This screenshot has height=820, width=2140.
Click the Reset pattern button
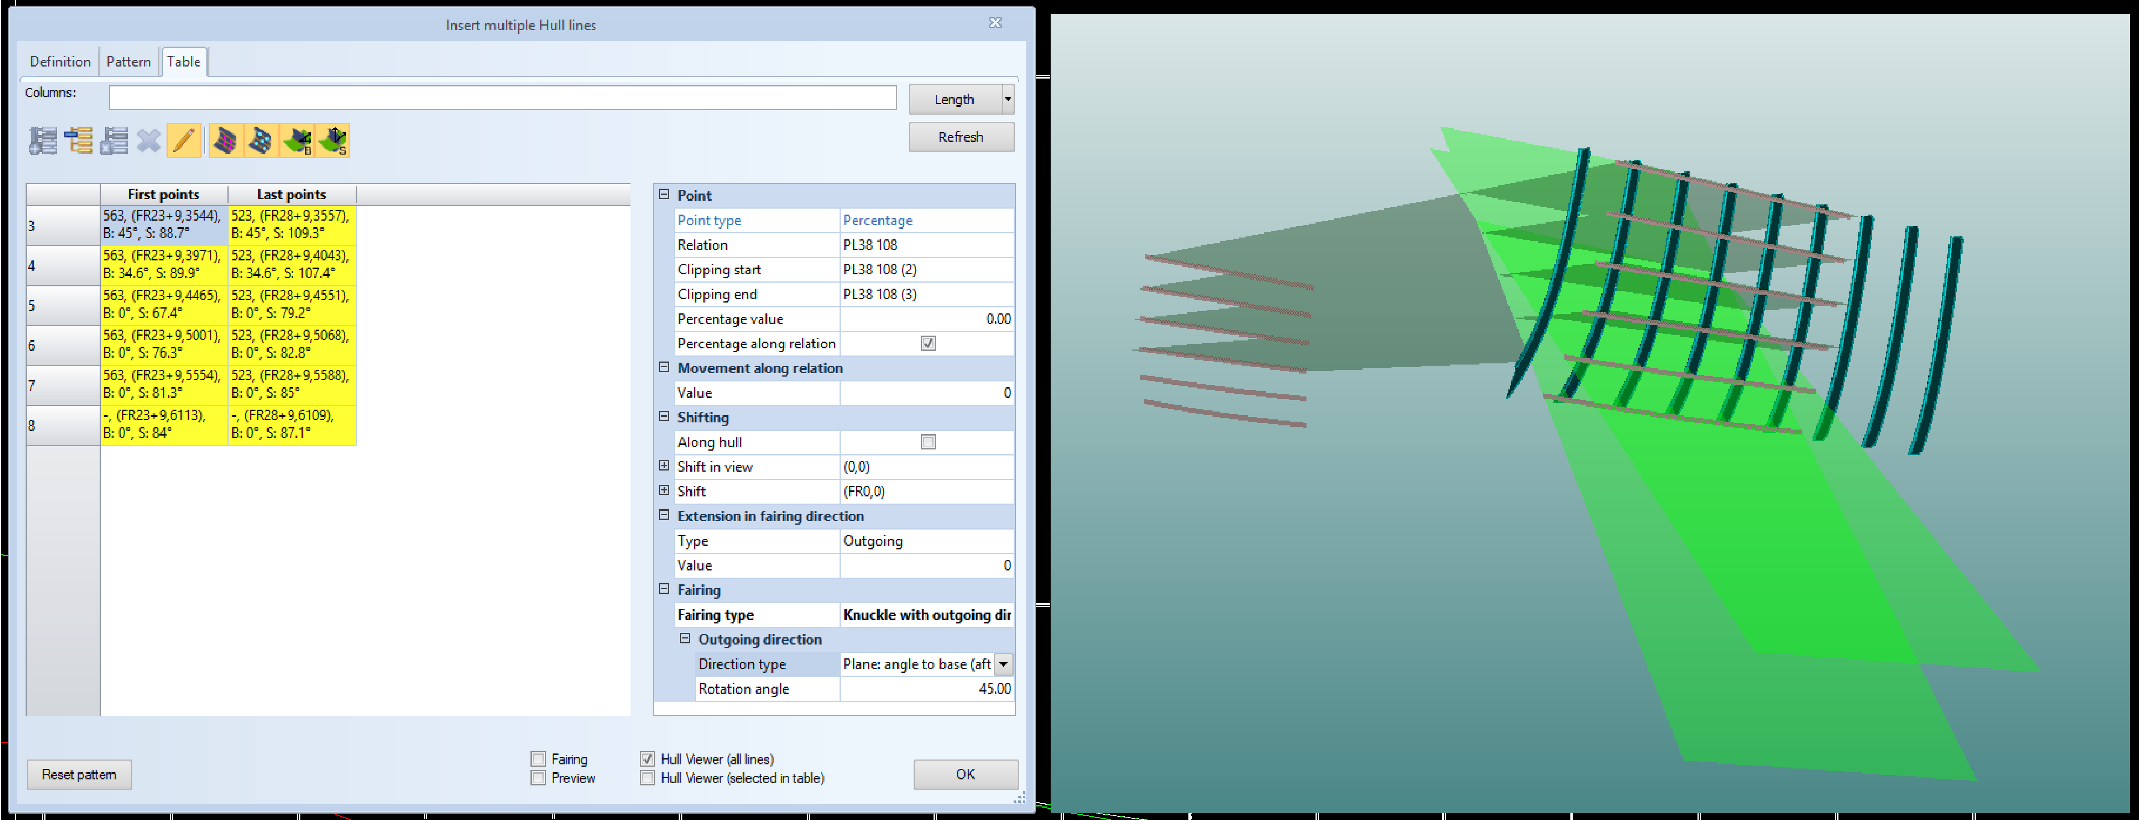[x=79, y=774]
